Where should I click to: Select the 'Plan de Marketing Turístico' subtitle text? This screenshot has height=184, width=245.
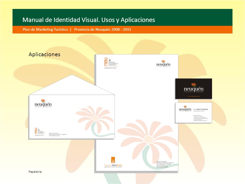tap(45, 29)
